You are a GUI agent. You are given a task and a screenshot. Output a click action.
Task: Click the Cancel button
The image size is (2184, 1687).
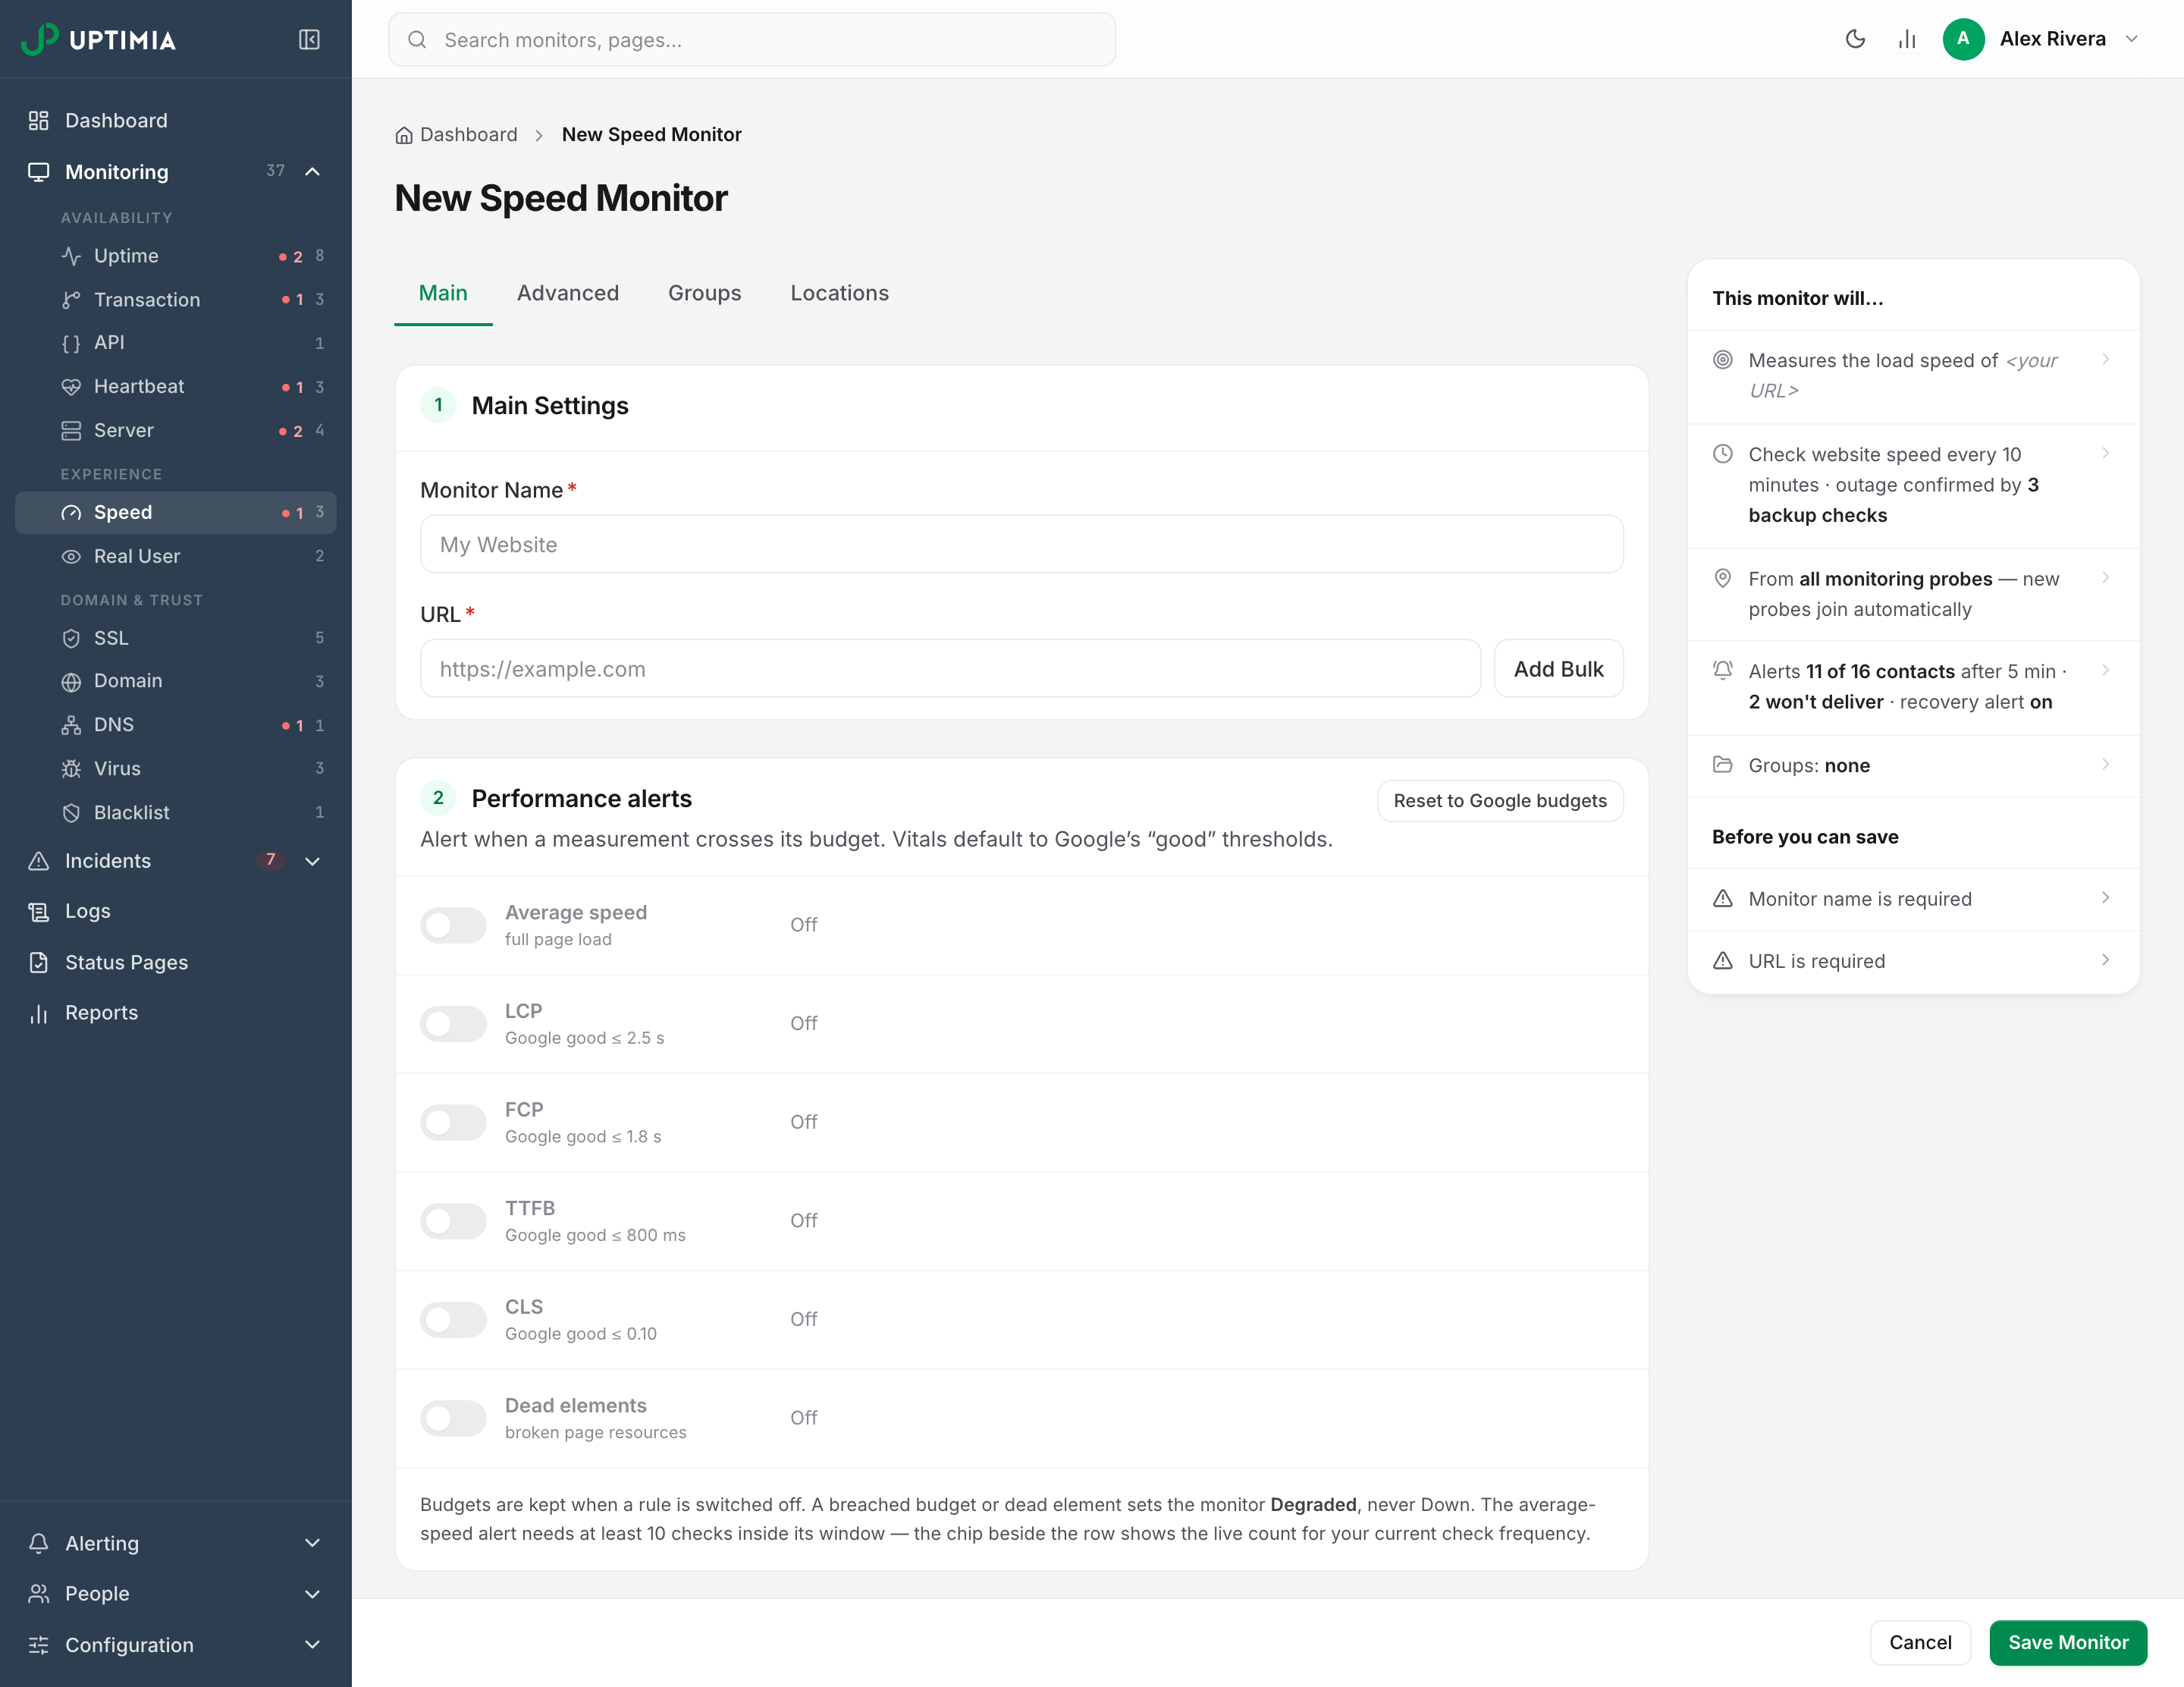coord(1920,1643)
